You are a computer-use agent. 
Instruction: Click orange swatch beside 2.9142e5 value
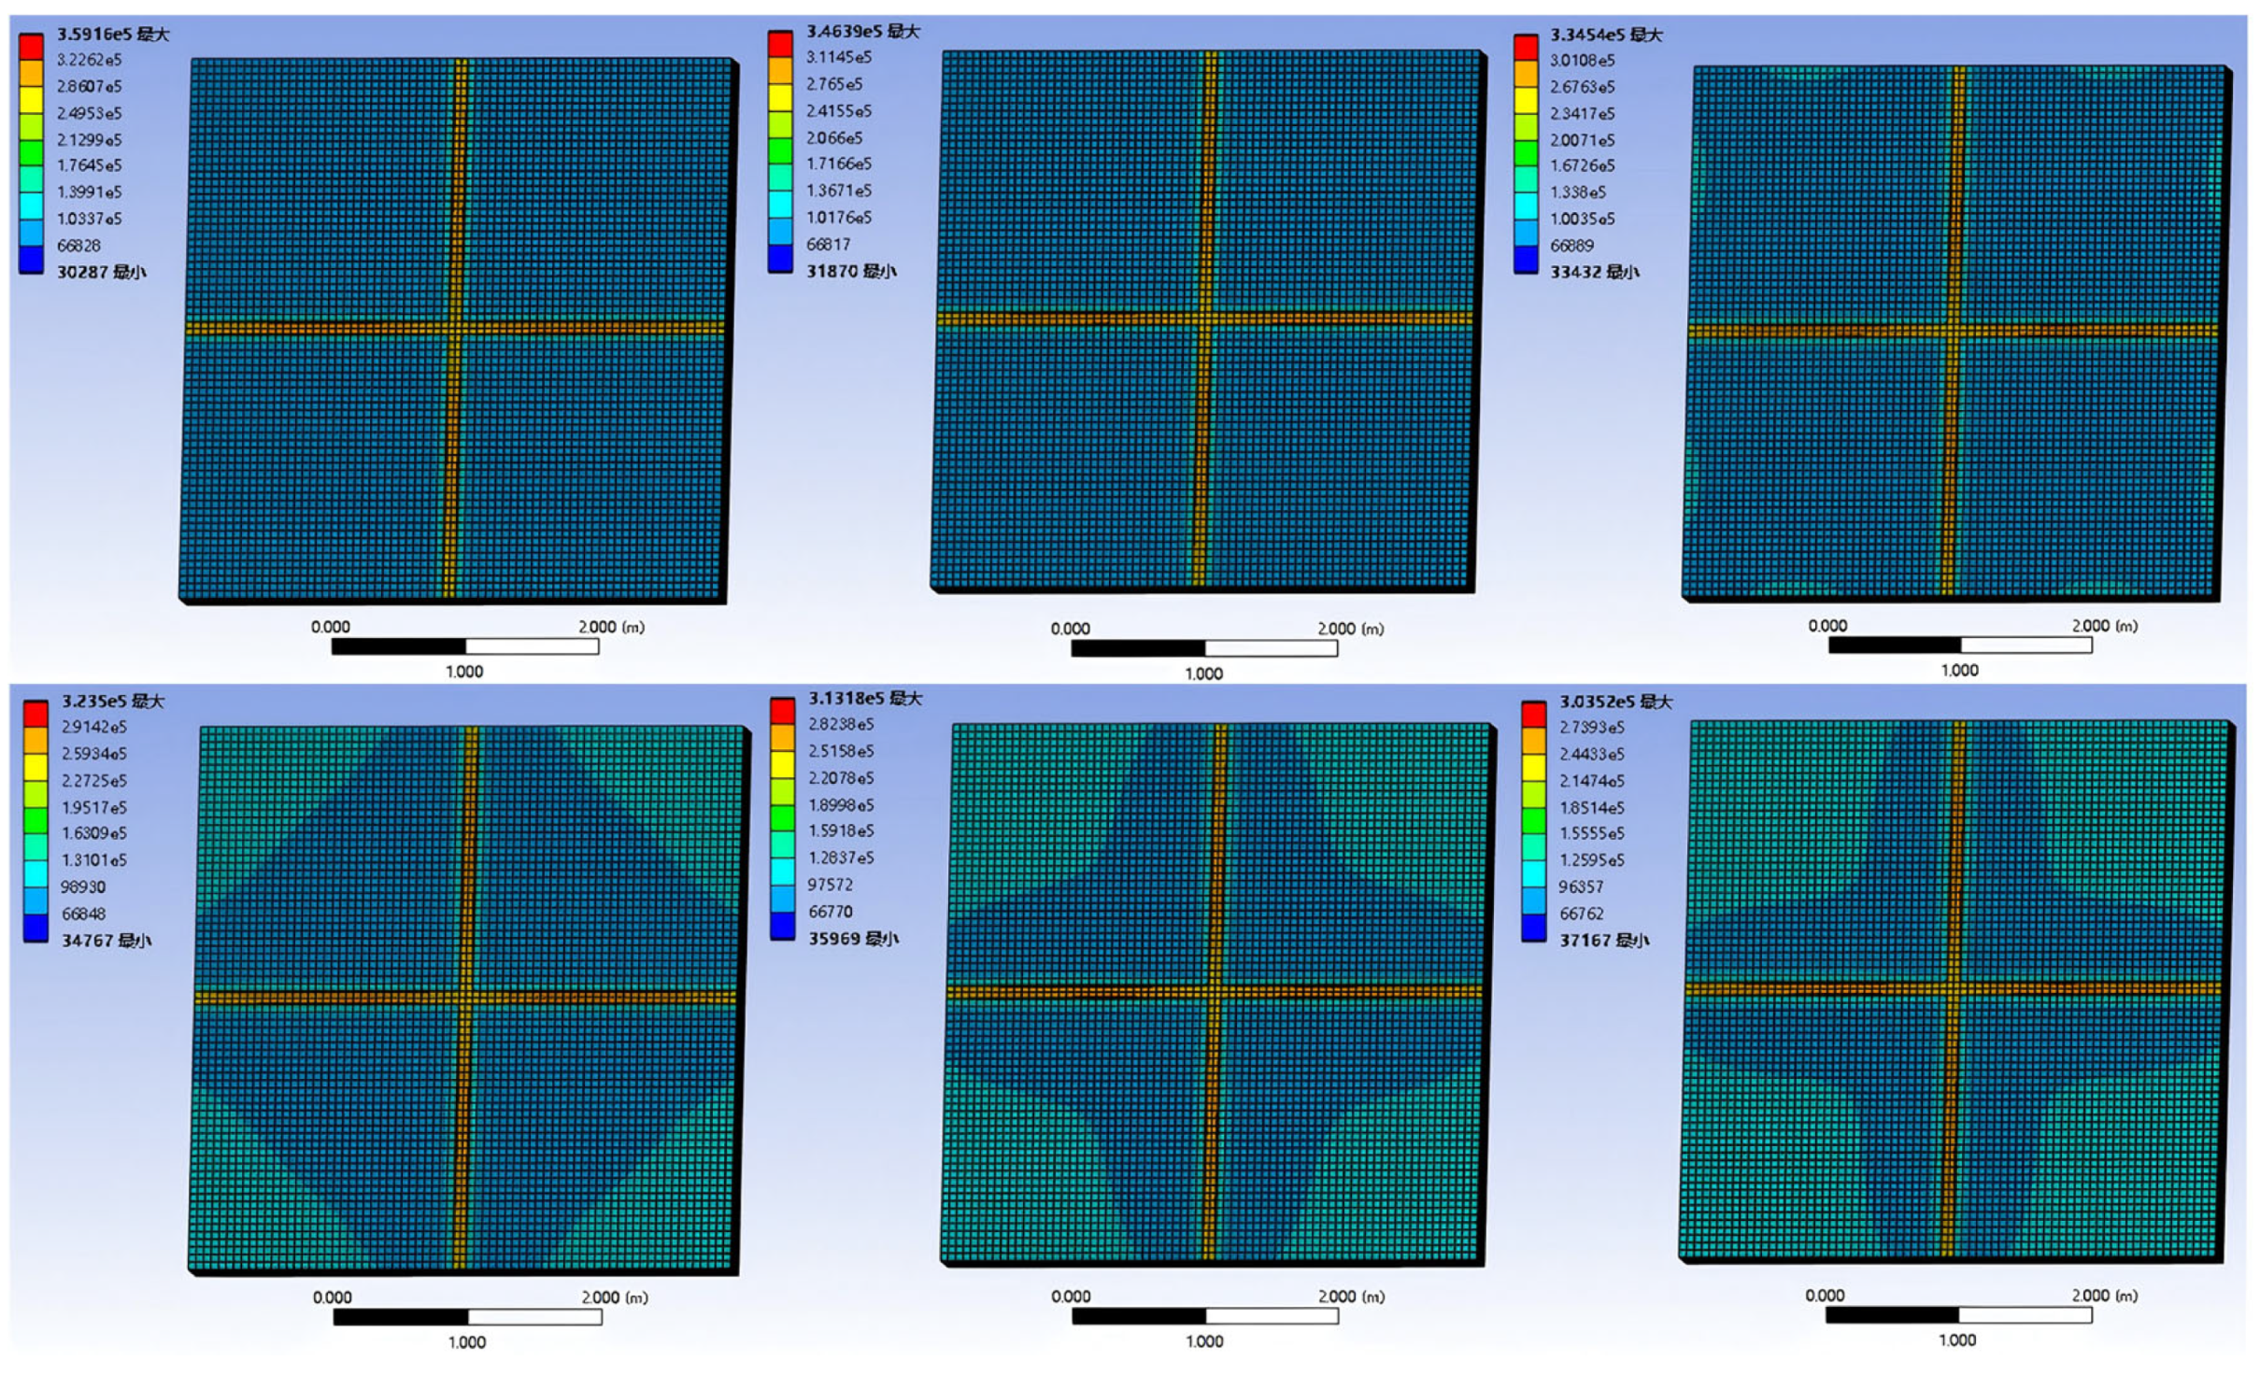pos(36,740)
